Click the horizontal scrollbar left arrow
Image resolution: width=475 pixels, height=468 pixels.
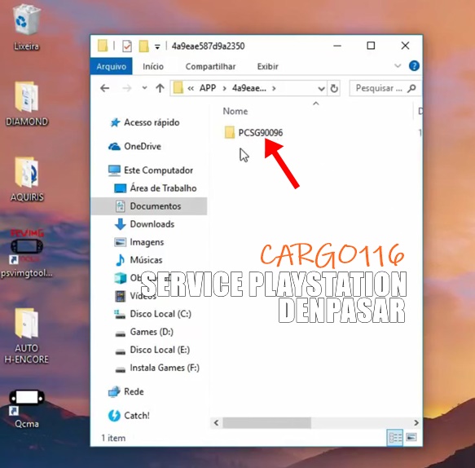(216, 422)
